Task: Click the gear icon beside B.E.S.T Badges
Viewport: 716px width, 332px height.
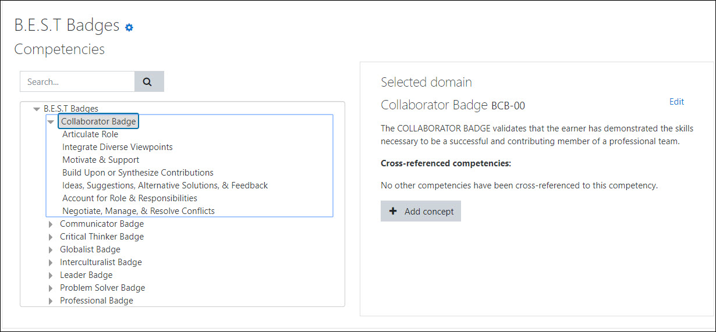Action: 129,27
